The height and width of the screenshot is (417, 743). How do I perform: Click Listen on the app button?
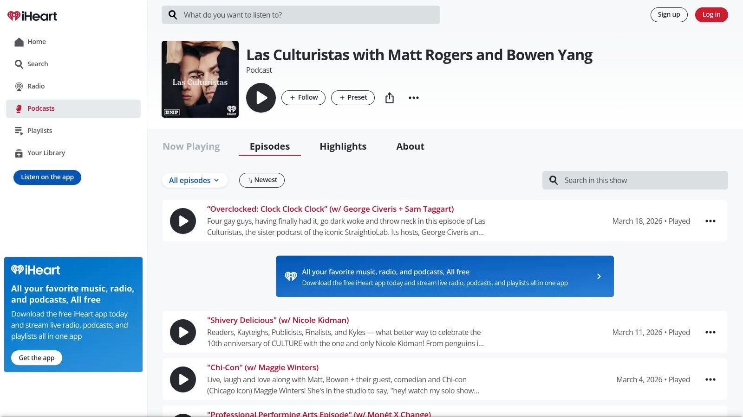(47, 177)
